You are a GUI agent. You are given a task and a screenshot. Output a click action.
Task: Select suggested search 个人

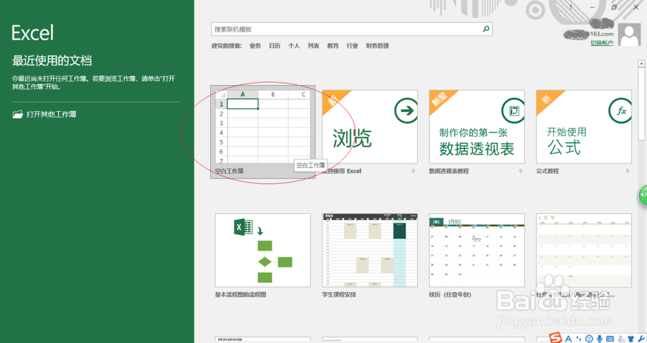coord(294,46)
